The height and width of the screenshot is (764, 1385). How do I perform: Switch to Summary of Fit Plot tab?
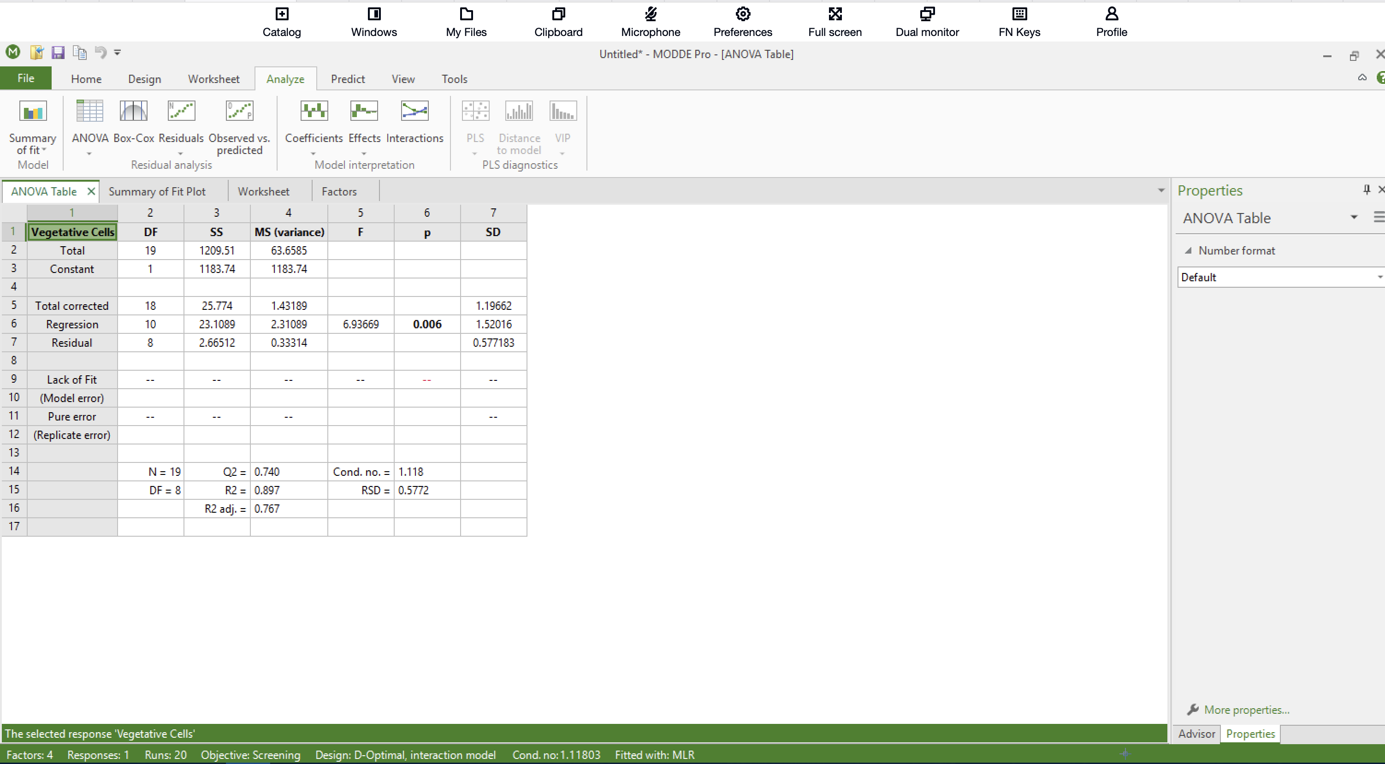[x=157, y=192]
